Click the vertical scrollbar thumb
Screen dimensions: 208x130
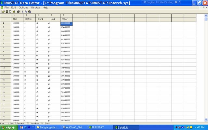click(206, 19)
